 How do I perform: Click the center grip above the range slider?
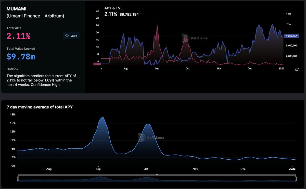coord(157,175)
